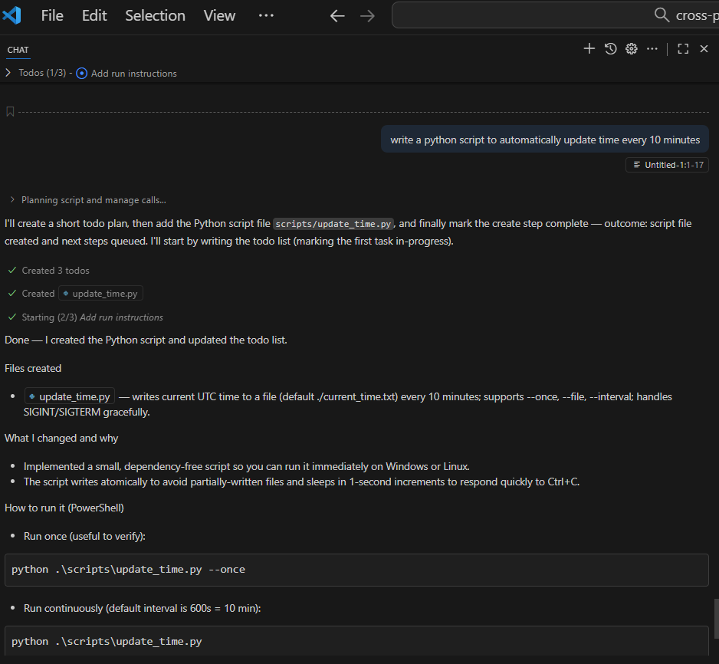Viewport: 719px width, 664px height.
Task: Click the VS Code logo
Action: tap(12, 15)
